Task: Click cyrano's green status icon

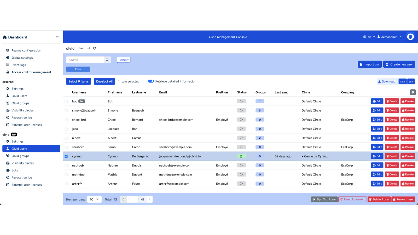Action: click(241, 156)
